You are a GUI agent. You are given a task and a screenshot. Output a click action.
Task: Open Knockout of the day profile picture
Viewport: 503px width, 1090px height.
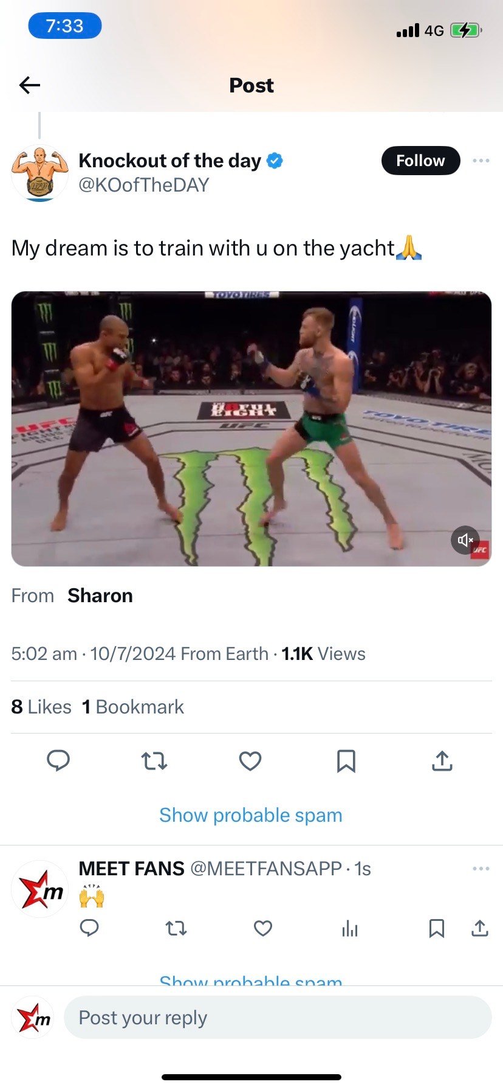[40, 173]
